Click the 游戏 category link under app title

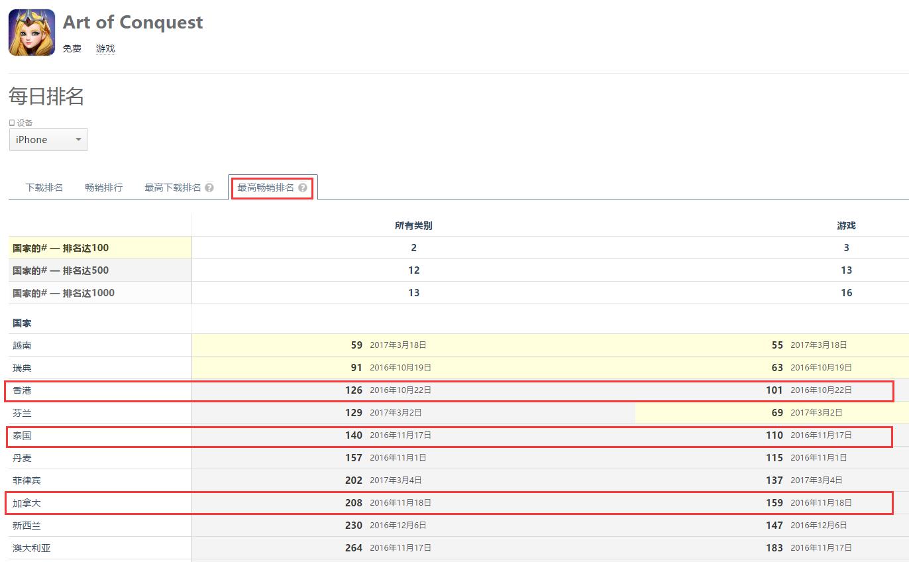click(x=105, y=49)
